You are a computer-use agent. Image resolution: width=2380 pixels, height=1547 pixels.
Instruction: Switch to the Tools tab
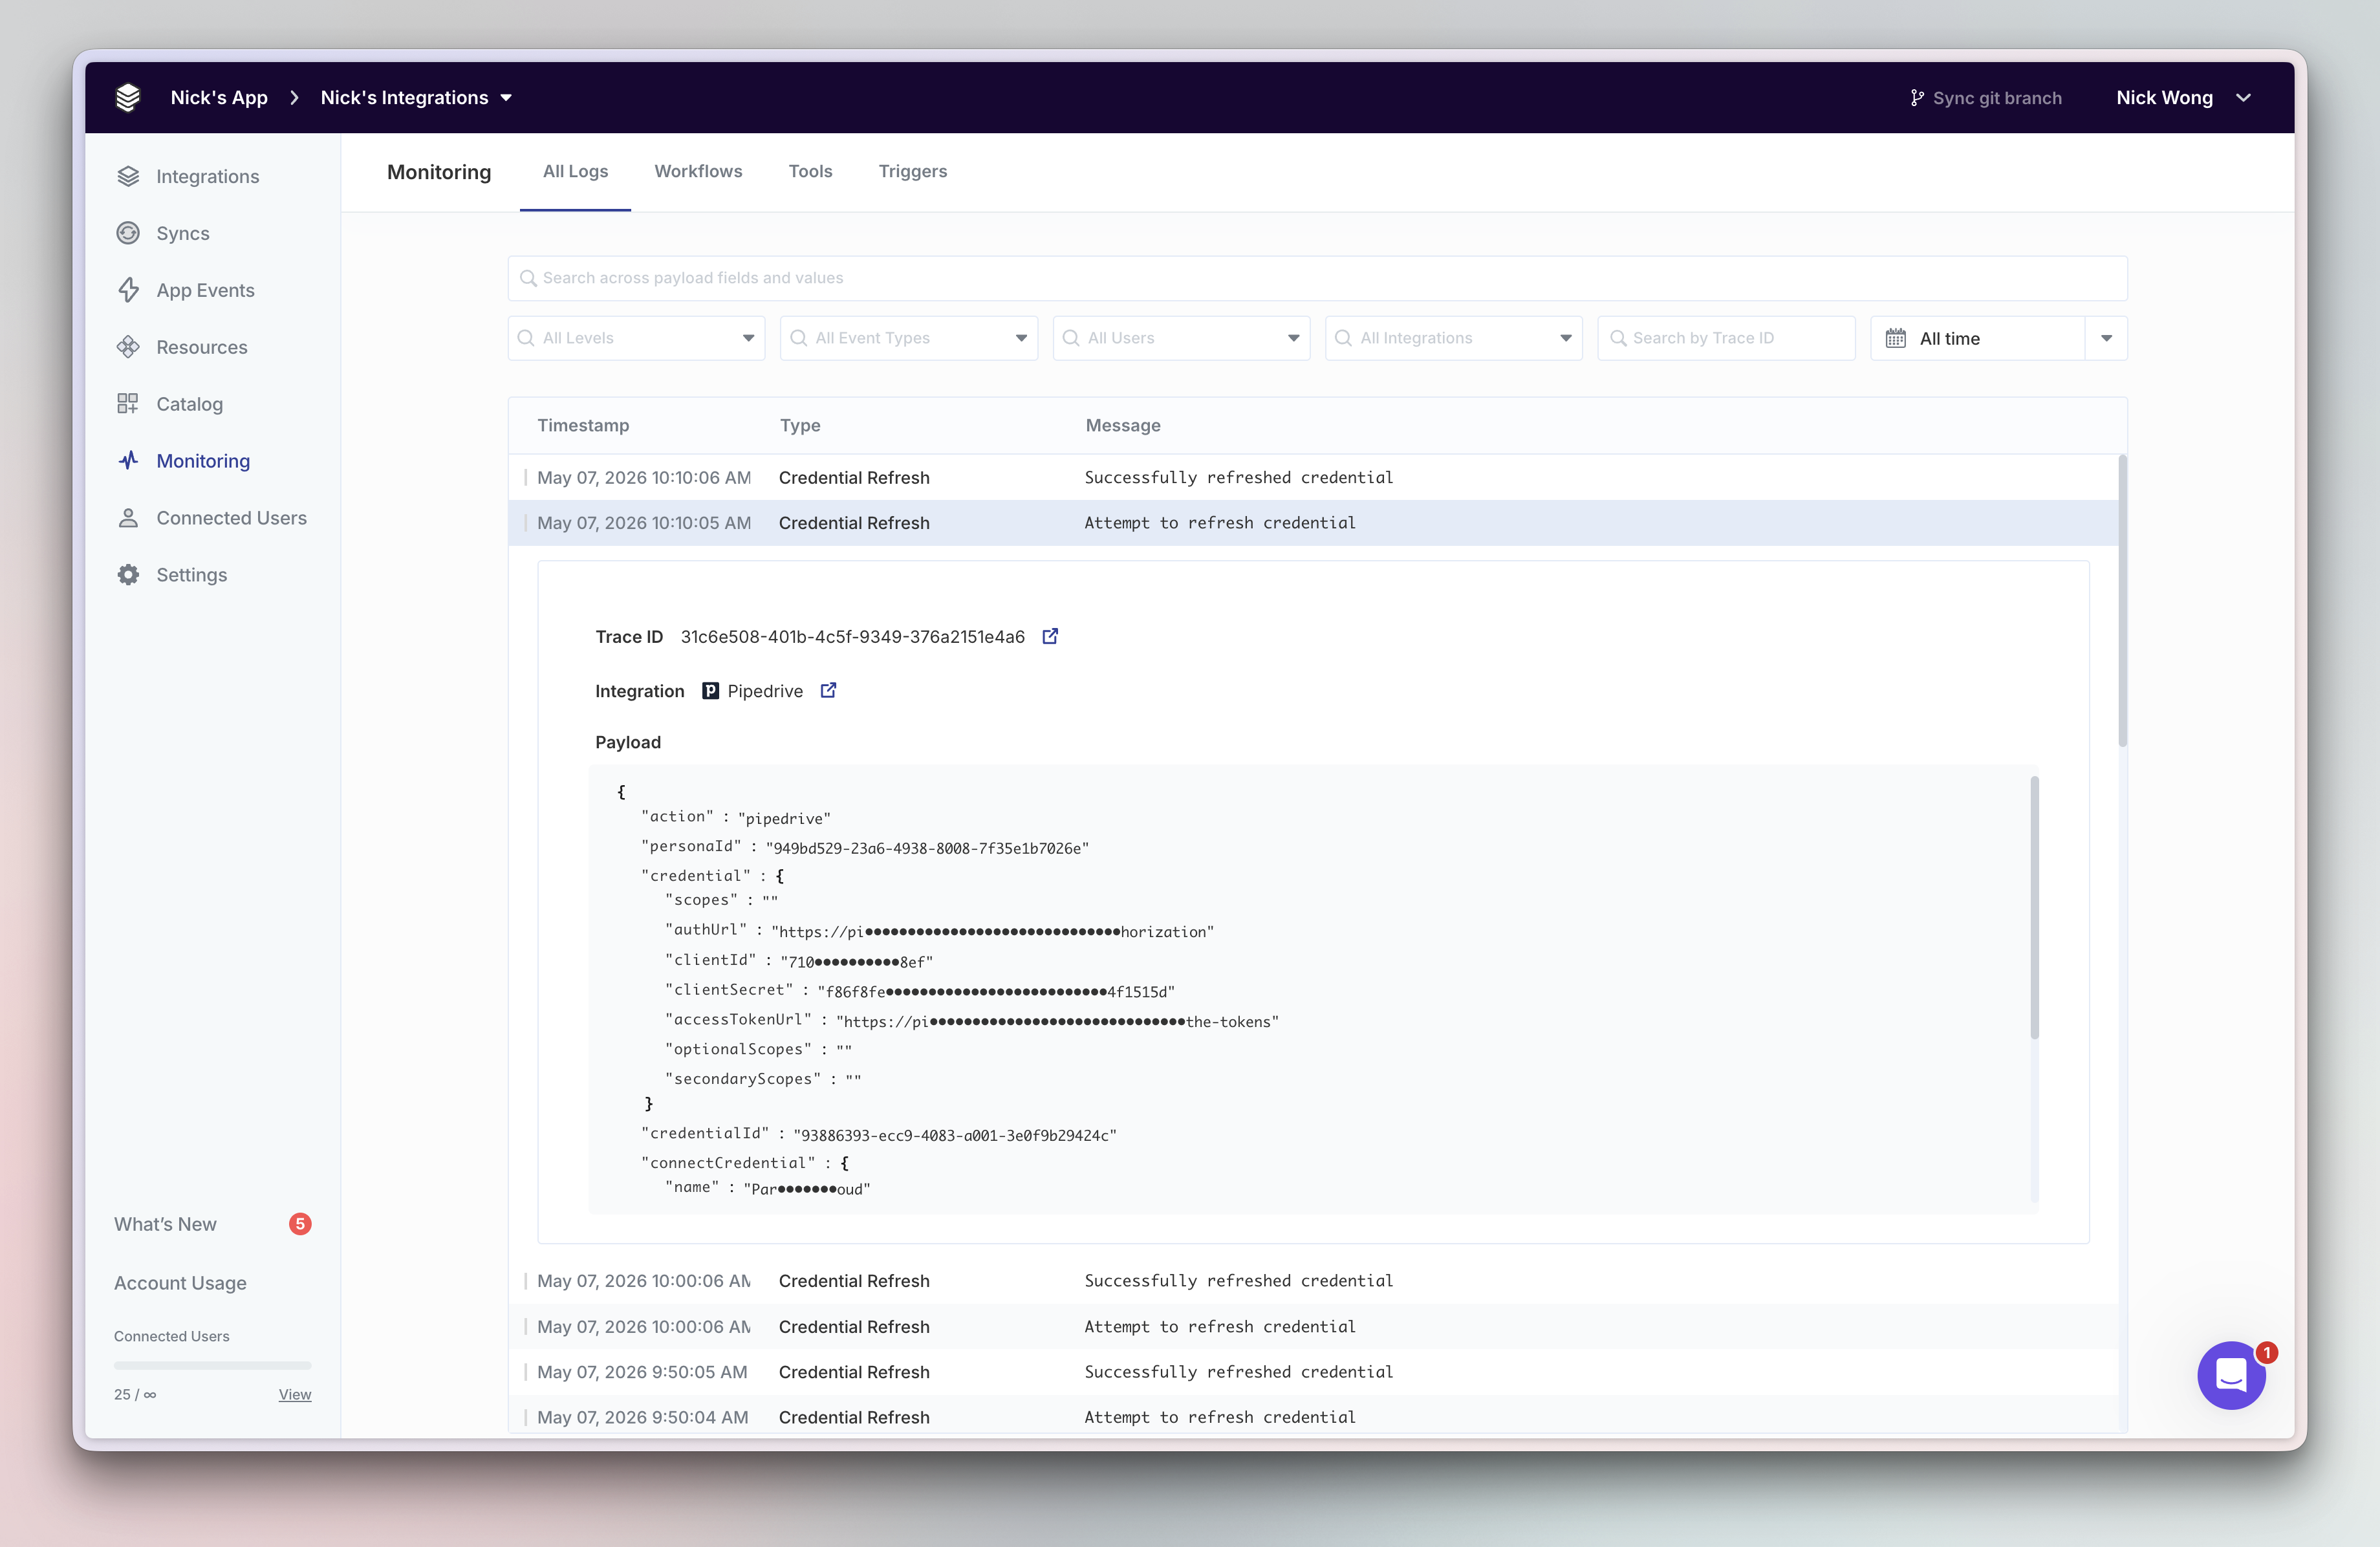pos(810,171)
